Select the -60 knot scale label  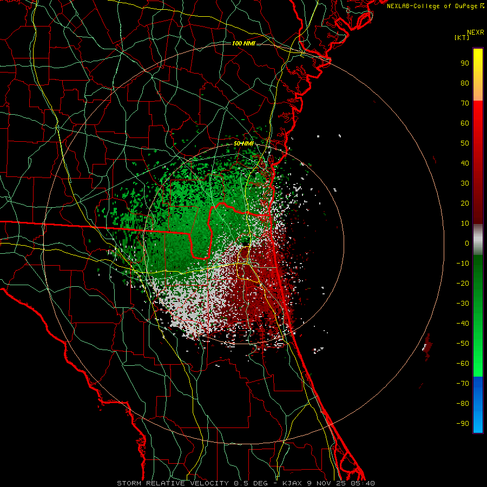[x=463, y=364]
